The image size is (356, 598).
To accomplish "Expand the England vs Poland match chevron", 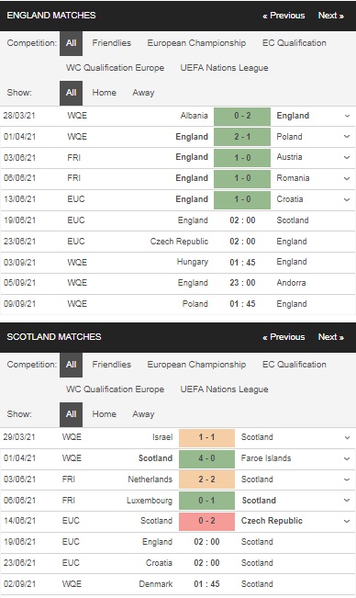I will click(x=347, y=137).
